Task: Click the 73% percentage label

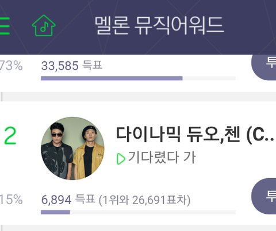Action: (x=11, y=65)
